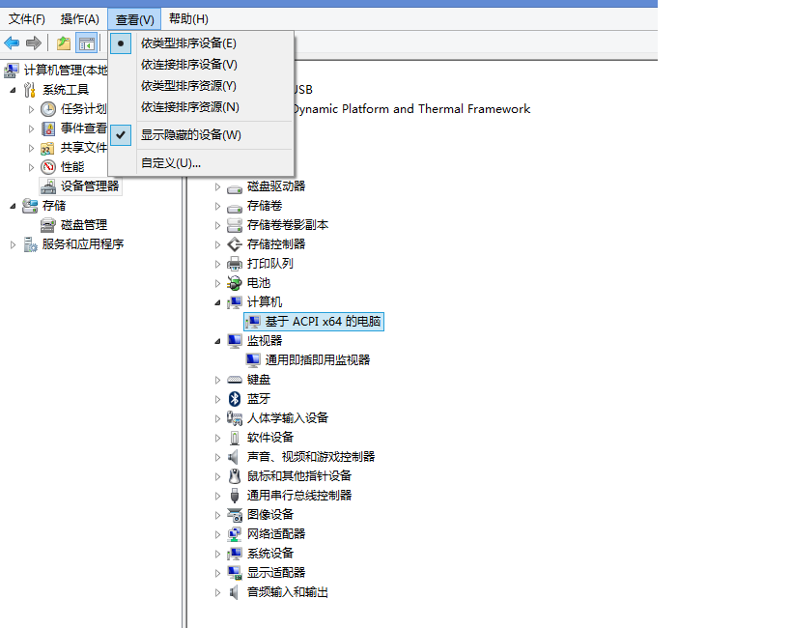Image resolution: width=791 pixels, height=628 pixels.
Task: Choose 依连接排序设备(V) view option
Action: tap(188, 64)
